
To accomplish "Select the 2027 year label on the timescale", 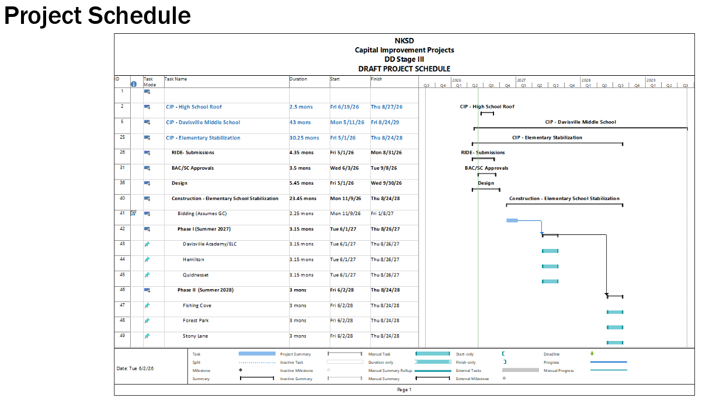I will tap(521, 80).
